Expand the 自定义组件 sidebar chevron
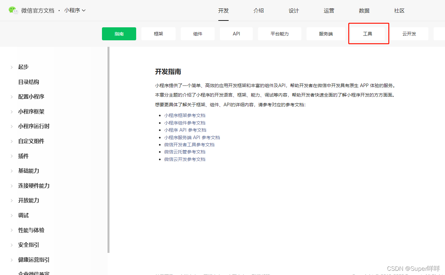The width and height of the screenshot is (445, 275). coord(12,141)
